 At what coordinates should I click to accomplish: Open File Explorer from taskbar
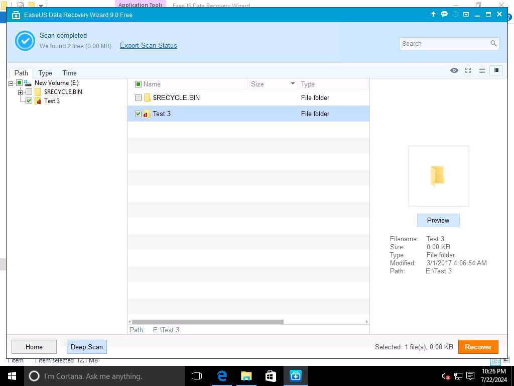click(246, 376)
